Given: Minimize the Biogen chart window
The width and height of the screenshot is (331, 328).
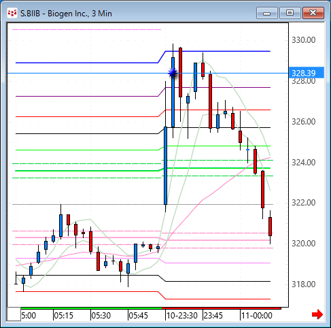Looking at the screenshot, I should tap(267, 13).
